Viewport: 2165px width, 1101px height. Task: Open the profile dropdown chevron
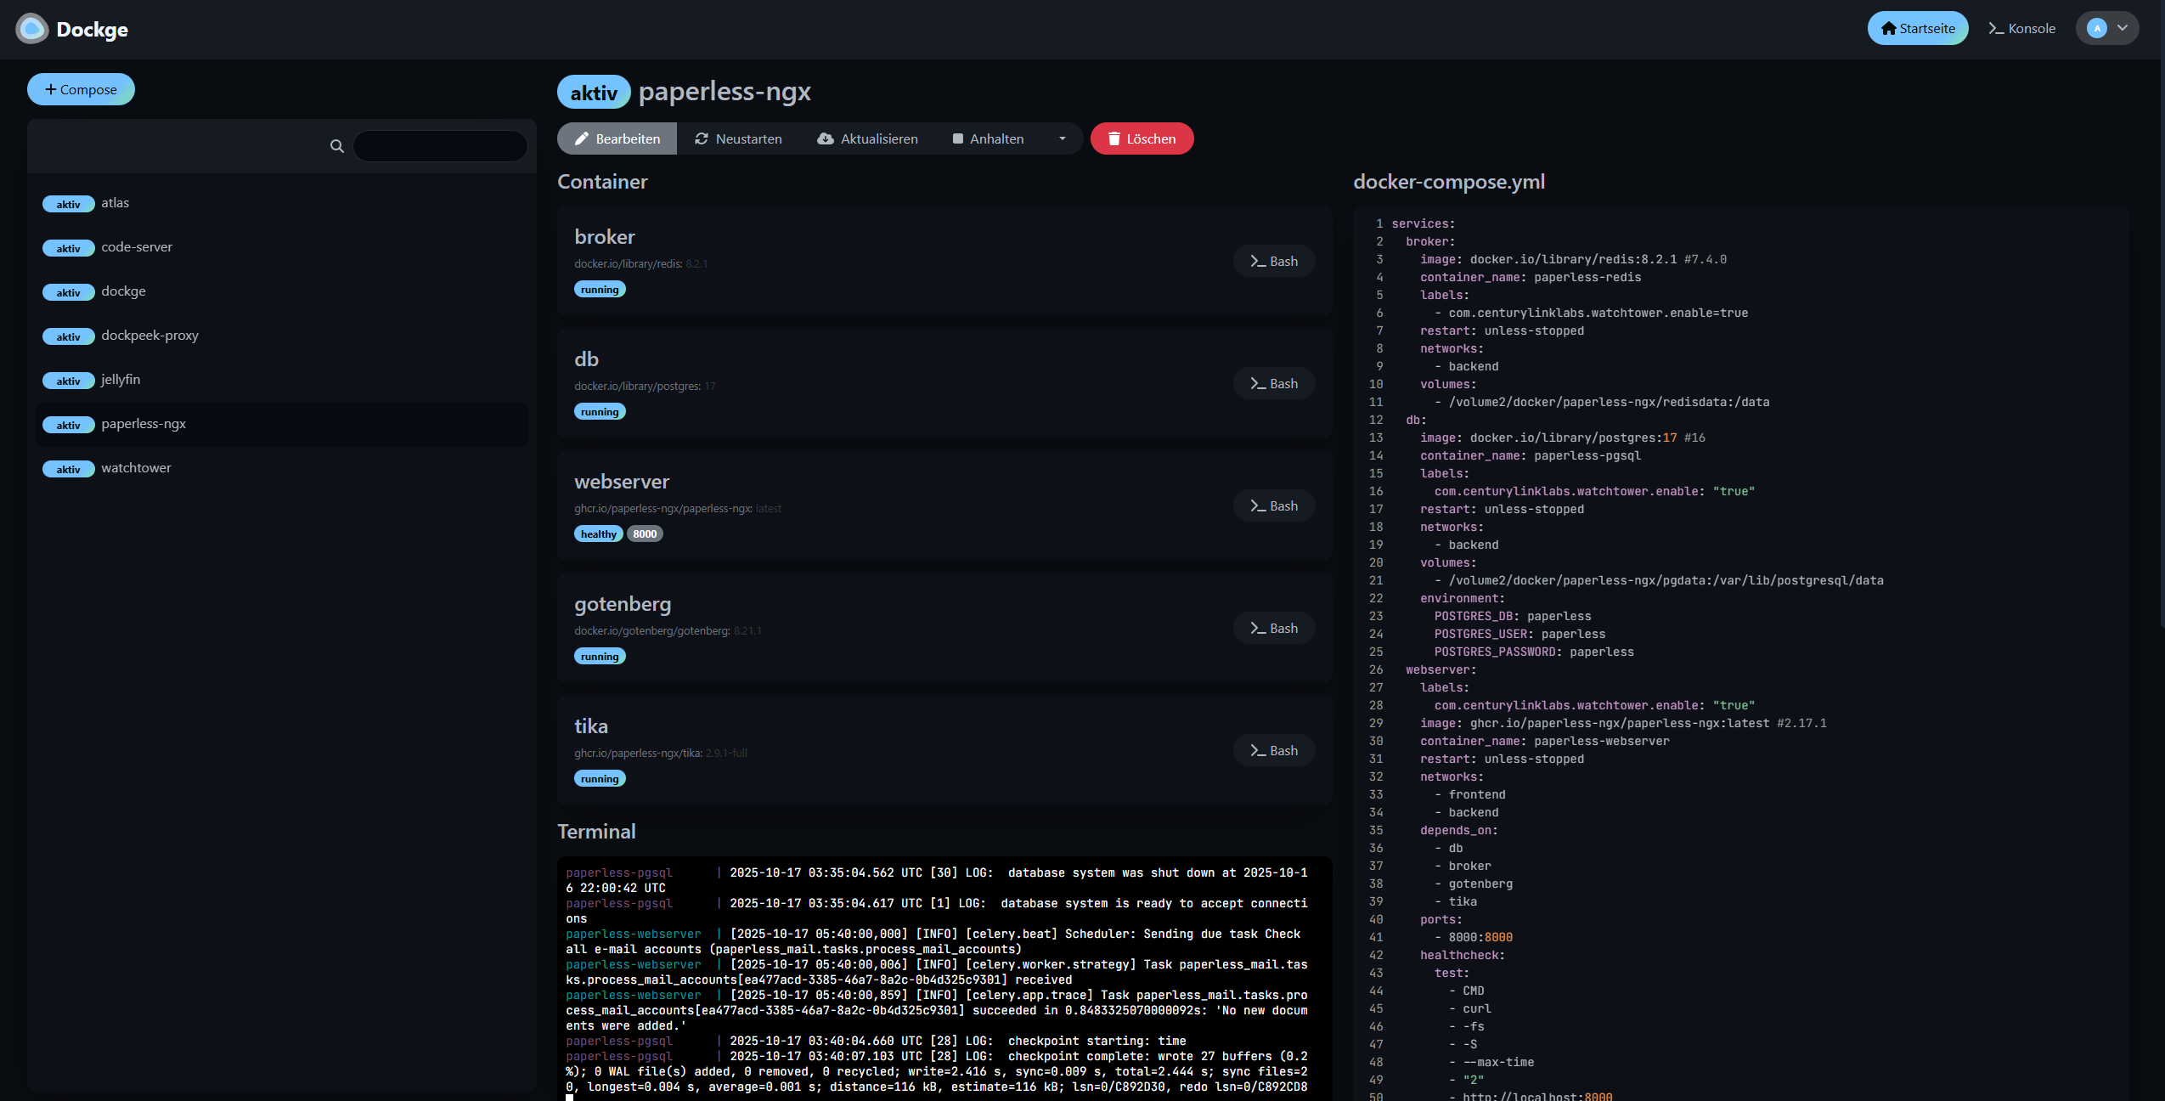(2123, 29)
